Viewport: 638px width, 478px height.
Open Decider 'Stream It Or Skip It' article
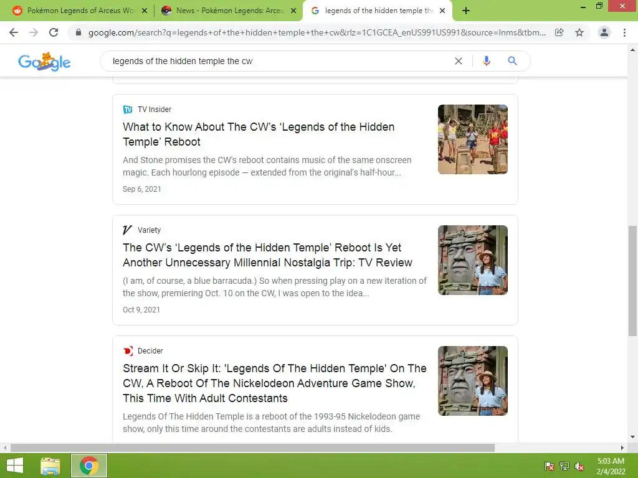point(275,383)
